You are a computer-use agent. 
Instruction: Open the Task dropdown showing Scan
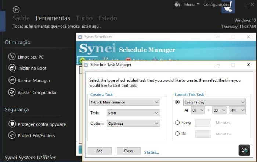pos(133,113)
